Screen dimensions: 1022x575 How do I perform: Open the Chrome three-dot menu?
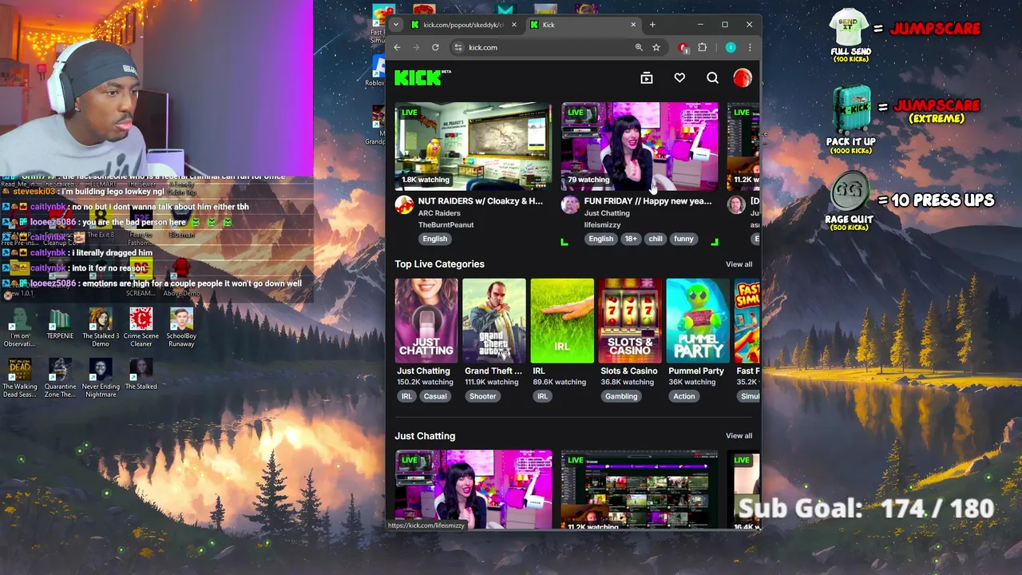tap(750, 47)
